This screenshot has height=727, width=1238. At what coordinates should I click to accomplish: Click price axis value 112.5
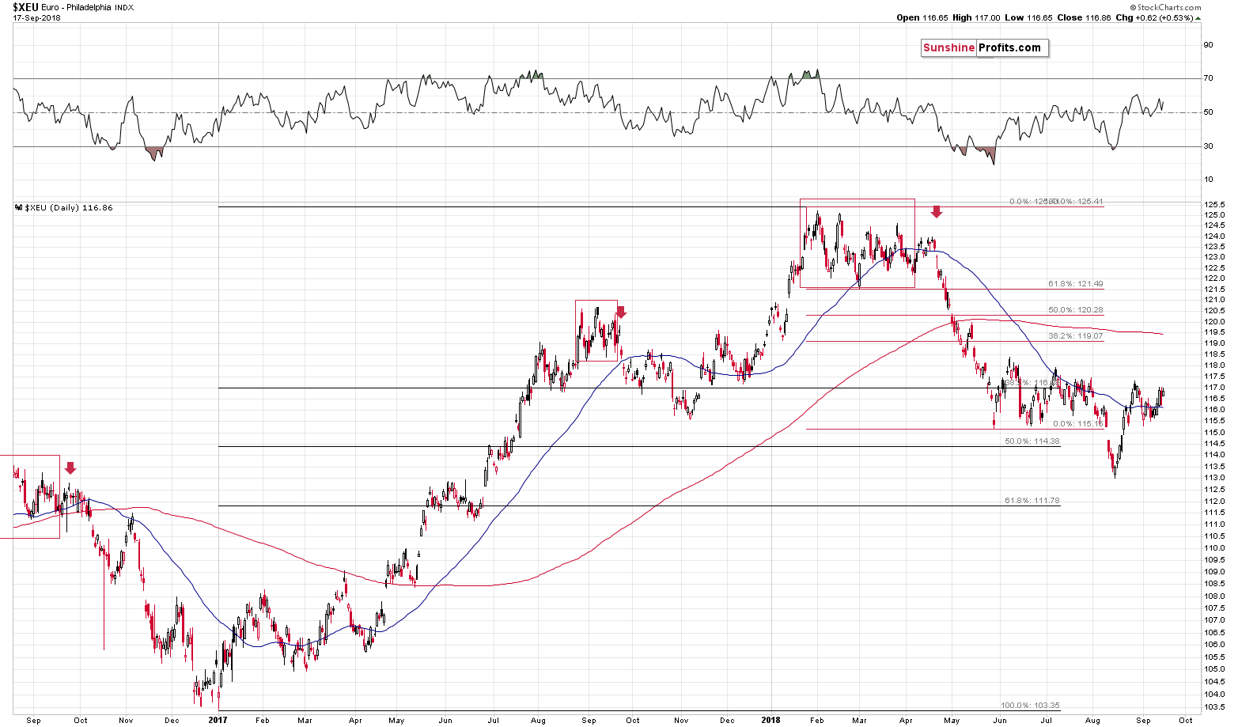coord(1214,490)
